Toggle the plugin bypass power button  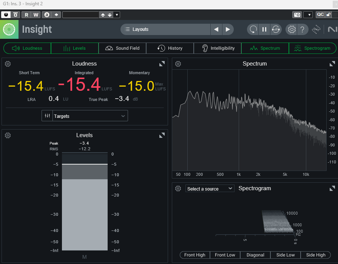point(6,15)
